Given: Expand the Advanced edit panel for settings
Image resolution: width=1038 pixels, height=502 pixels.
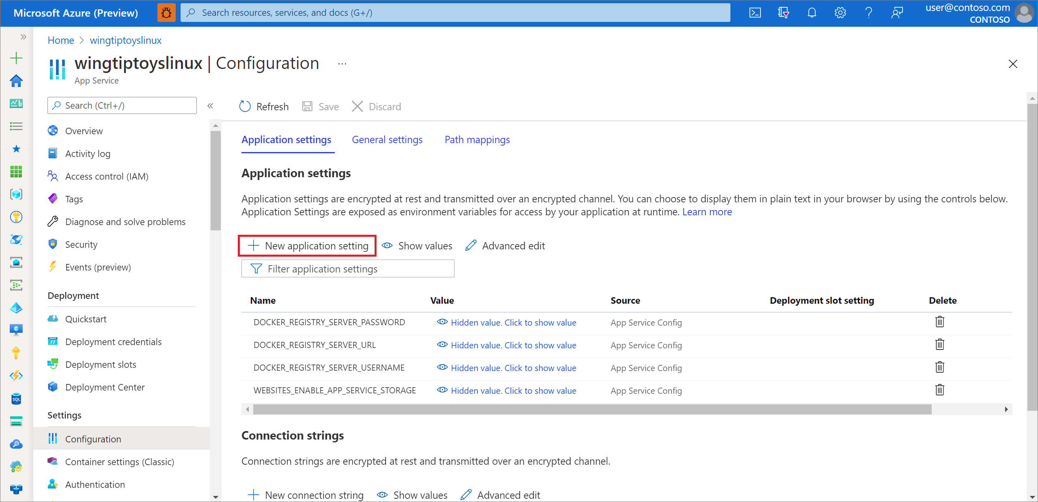Looking at the screenshot, I should [504, 246].
